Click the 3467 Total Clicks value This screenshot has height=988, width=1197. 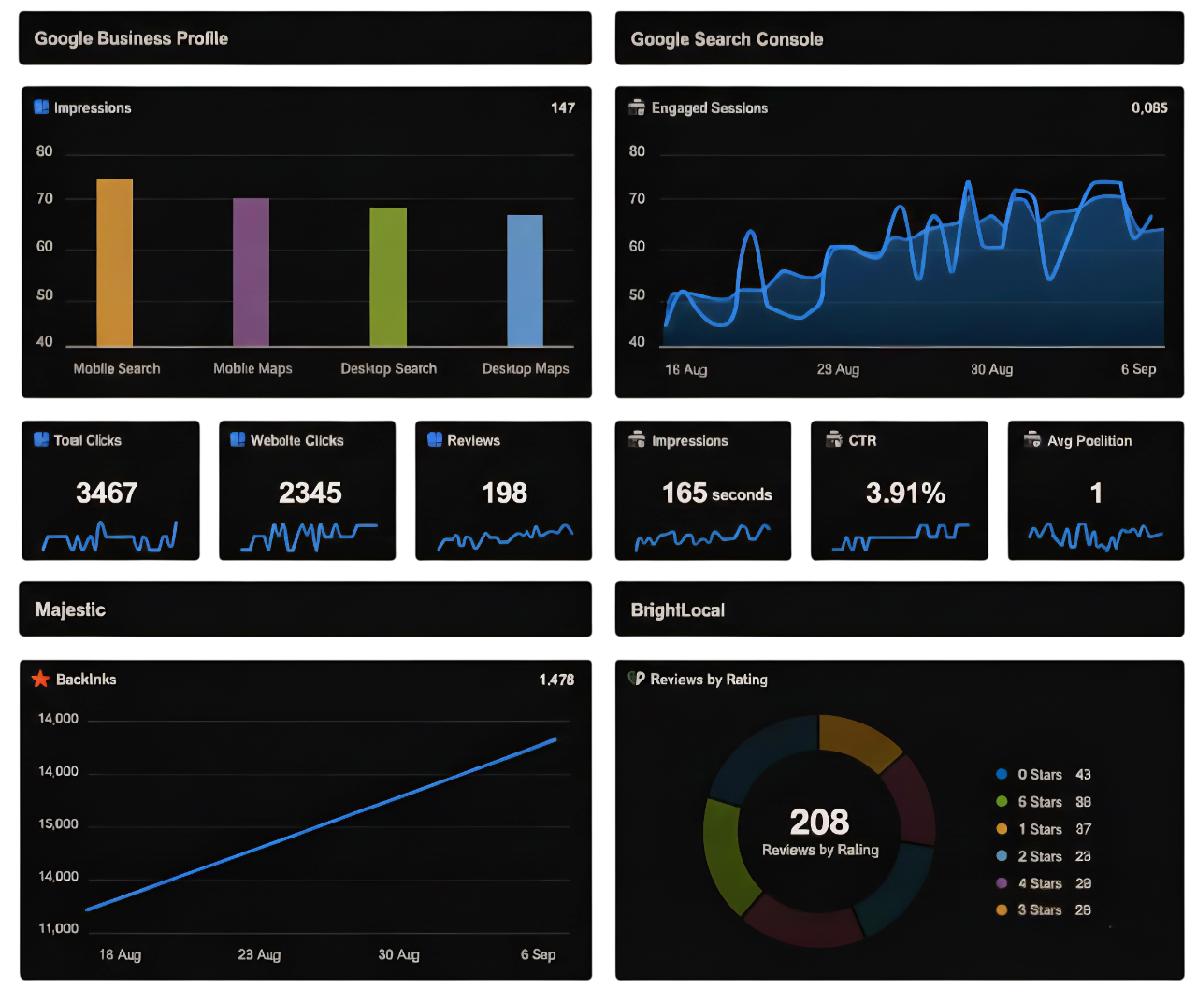107,493
